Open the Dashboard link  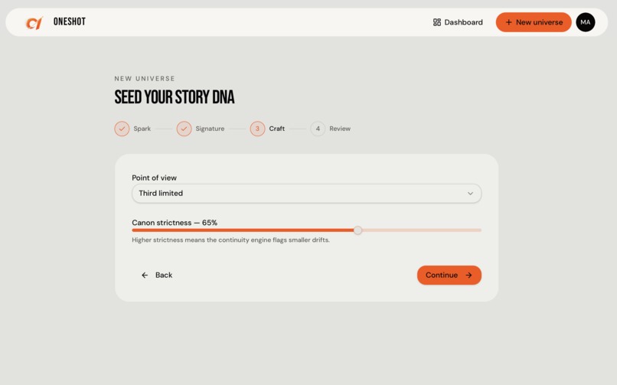click(x=458, y=22)
